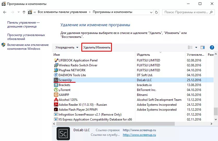Image resolution: width=218 pixels, height=141 pixels.
Task: Click Программы и компоненты breadcrumb
Action: pyautogui.click(x=112, y=12)
